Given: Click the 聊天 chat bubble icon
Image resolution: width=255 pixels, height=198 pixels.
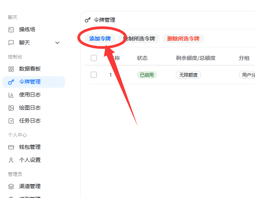Looking at the screenshot, I should pyautogui.click(x=11, y=43).
